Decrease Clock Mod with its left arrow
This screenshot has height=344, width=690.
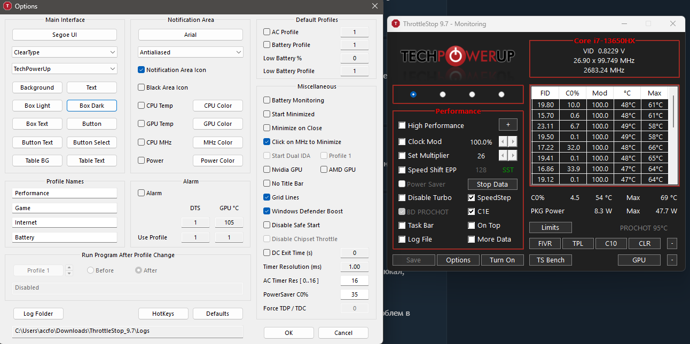[x=503, y=142]
